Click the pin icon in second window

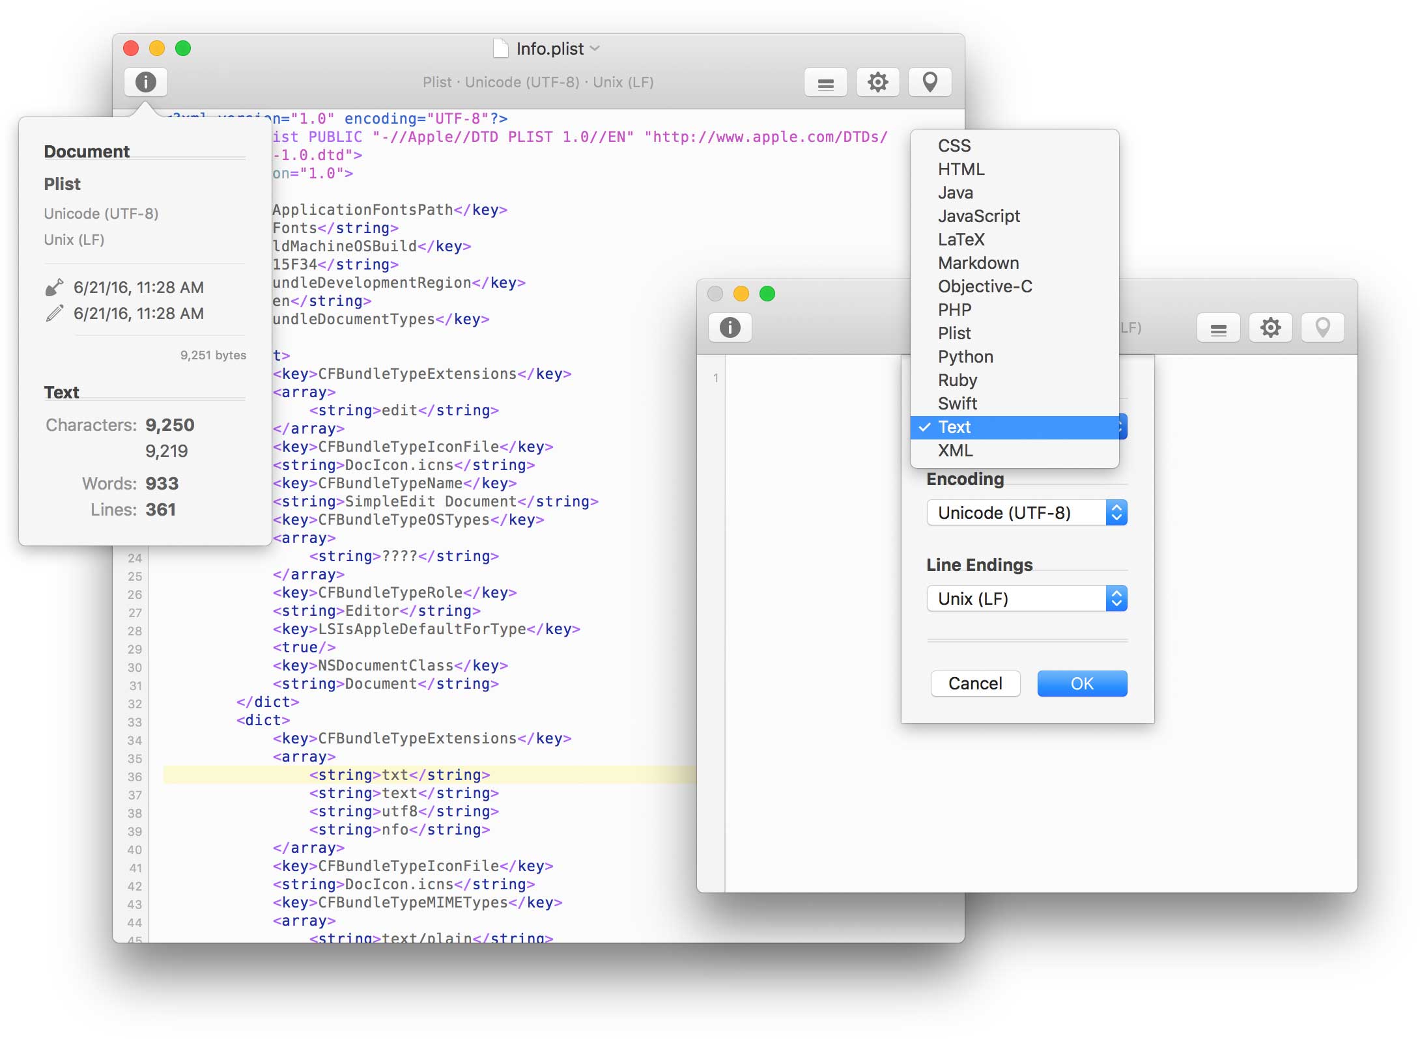(1322, 326)
